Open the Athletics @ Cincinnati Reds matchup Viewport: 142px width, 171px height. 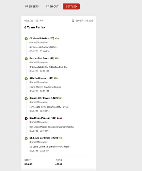43,47
